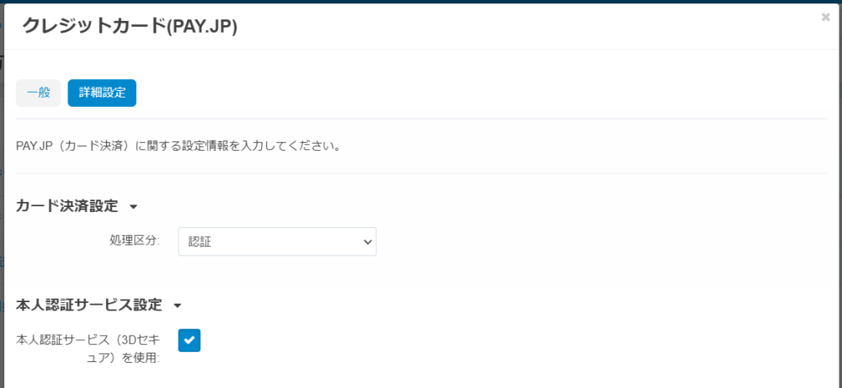Switch to the 一般 tab
Image resolution: width=842 pixels, height=388 pixels.
[x=38, y=93]
